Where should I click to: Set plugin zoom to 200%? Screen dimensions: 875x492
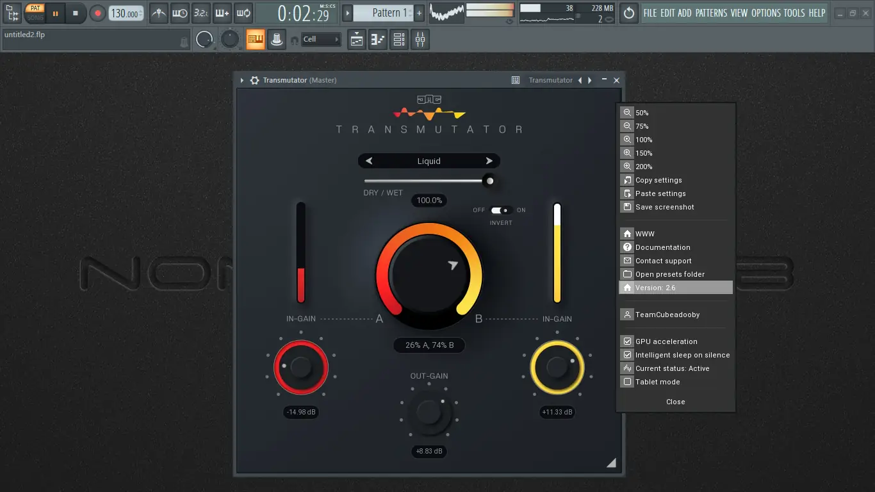(676, 167)
